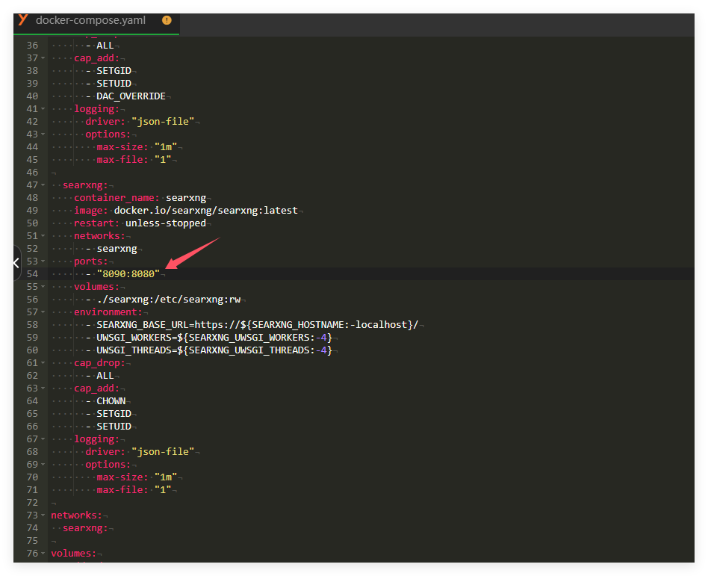Image resolution: width=708 pixels, height=576 pixels.
Task: Collapse the top-level volumes block at line 76
Action: click(x=43, y=554)
